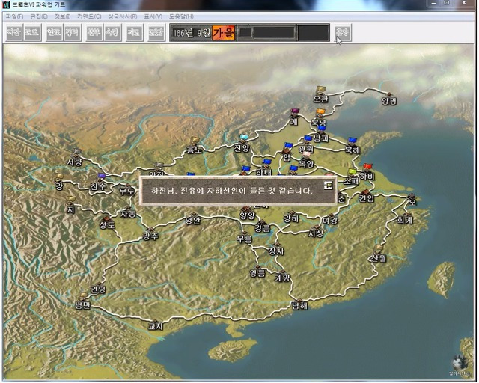479x383 pixels.
Task: Select the 여강 city marker
Action: pyautogui.click(x=330, y=218)
